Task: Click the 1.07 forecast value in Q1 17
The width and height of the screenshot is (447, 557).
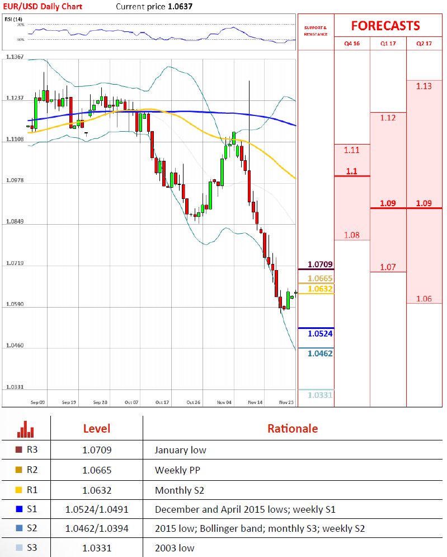Action: [388, 267]
